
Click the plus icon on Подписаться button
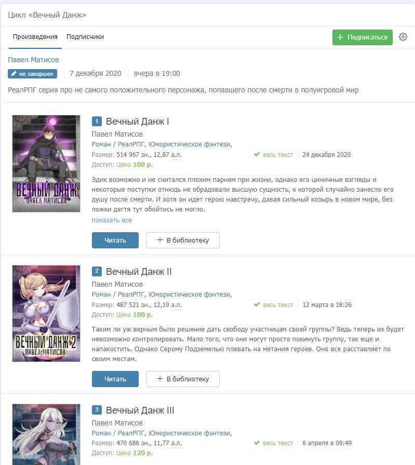(340, 37)
